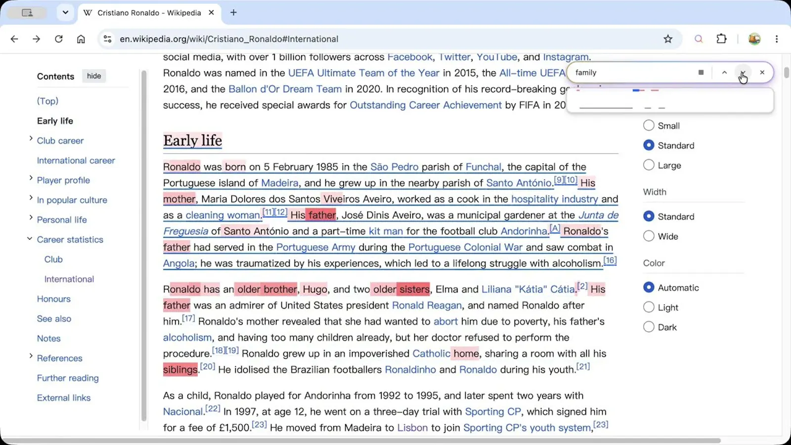Screen dimensions: 791x445
Task: Jump to (Top) in contents
Action: pos(47,101)
